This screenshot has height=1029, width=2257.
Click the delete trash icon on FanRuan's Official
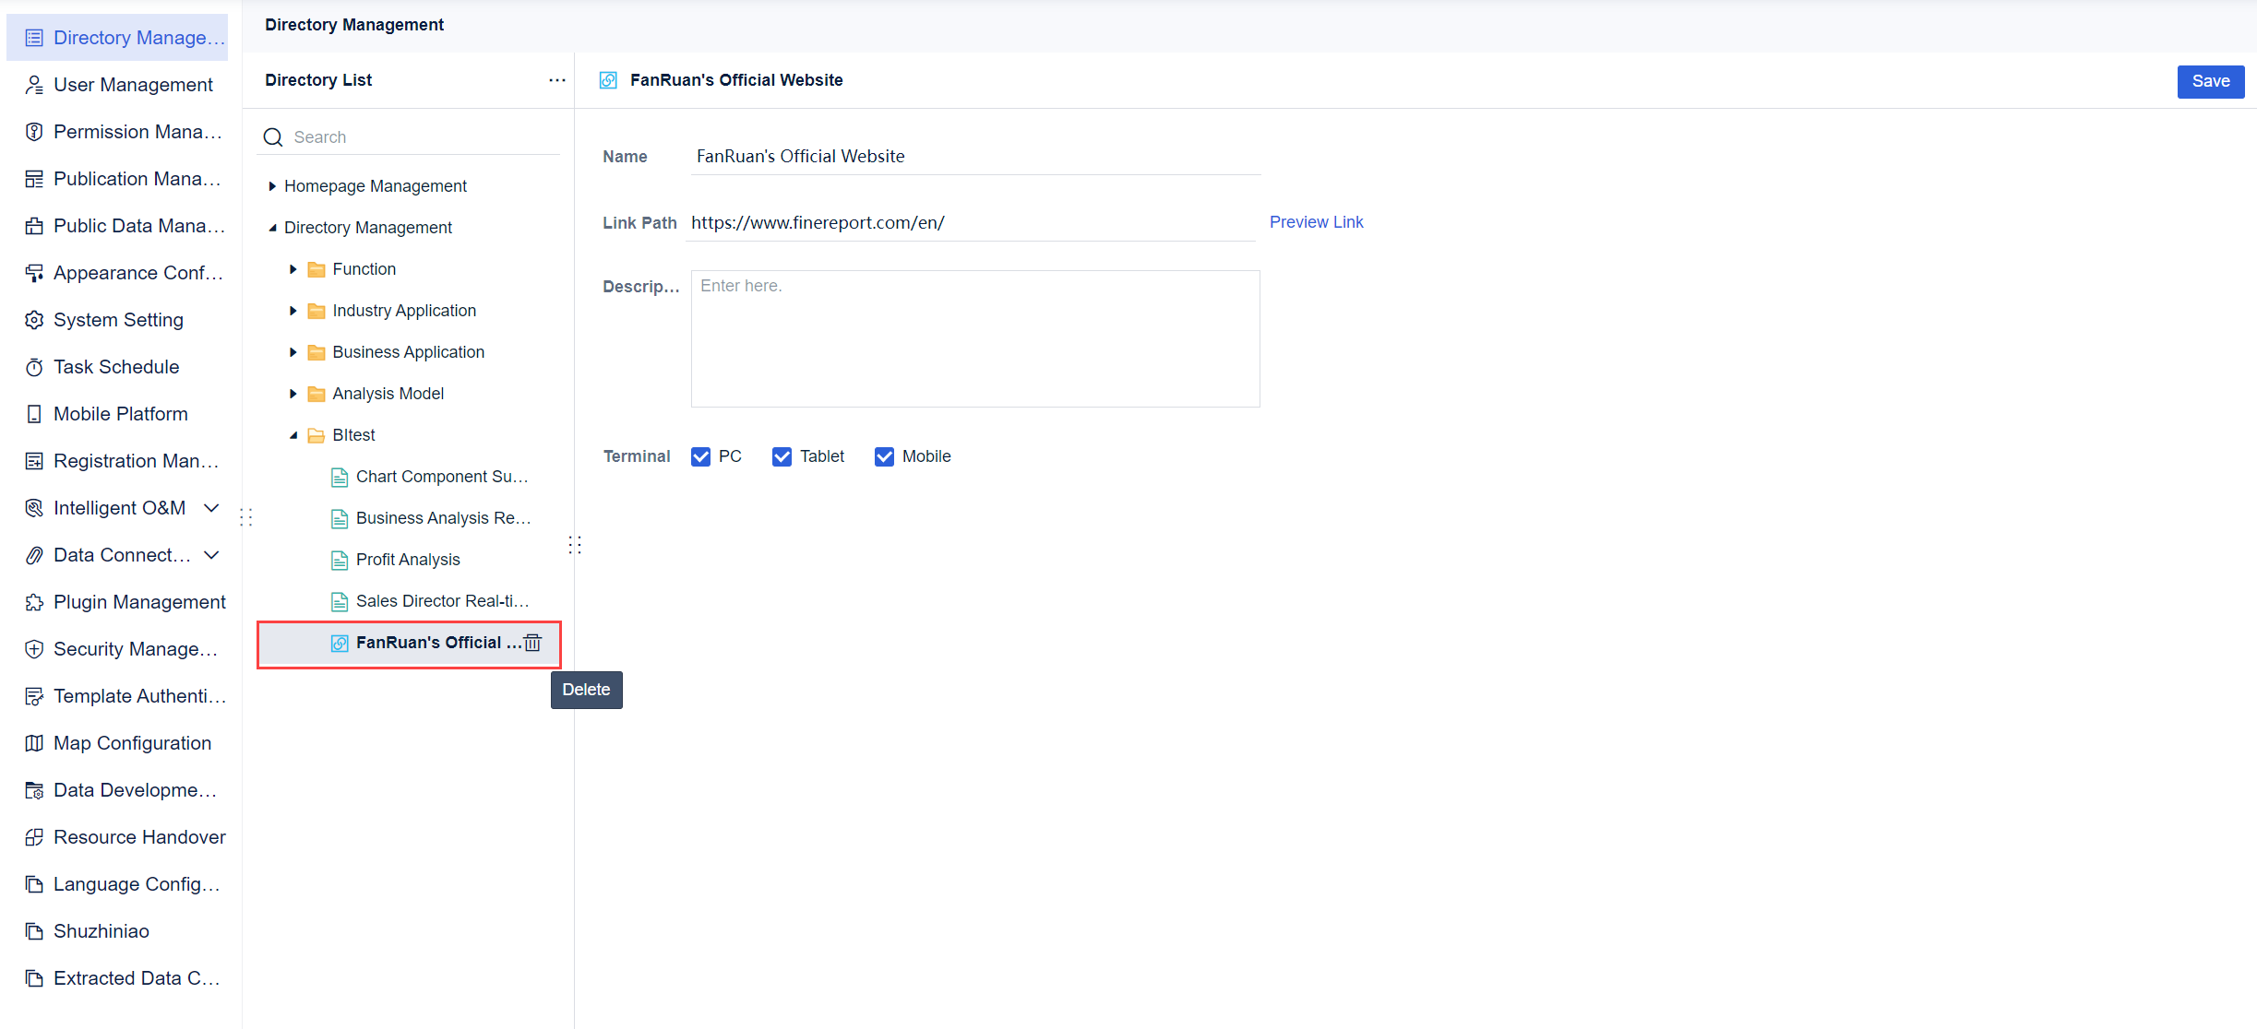pos(532,643)
